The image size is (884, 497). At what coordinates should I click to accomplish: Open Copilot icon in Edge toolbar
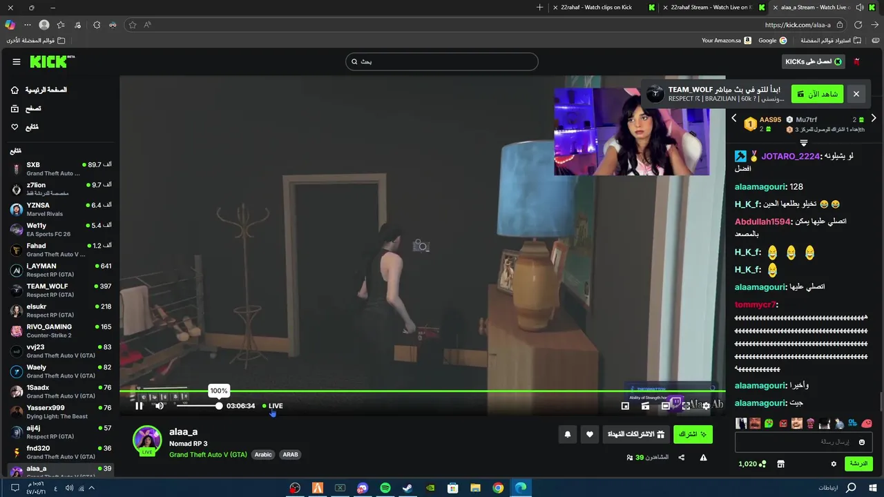10,25
